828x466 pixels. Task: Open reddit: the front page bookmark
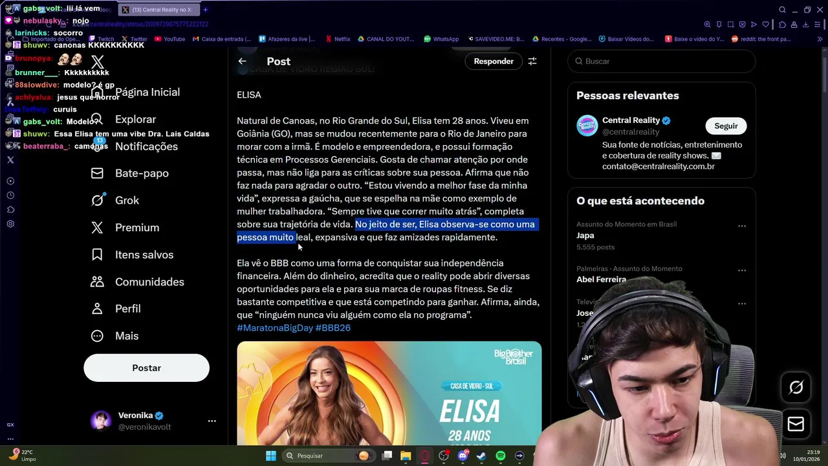click(761, 39)
